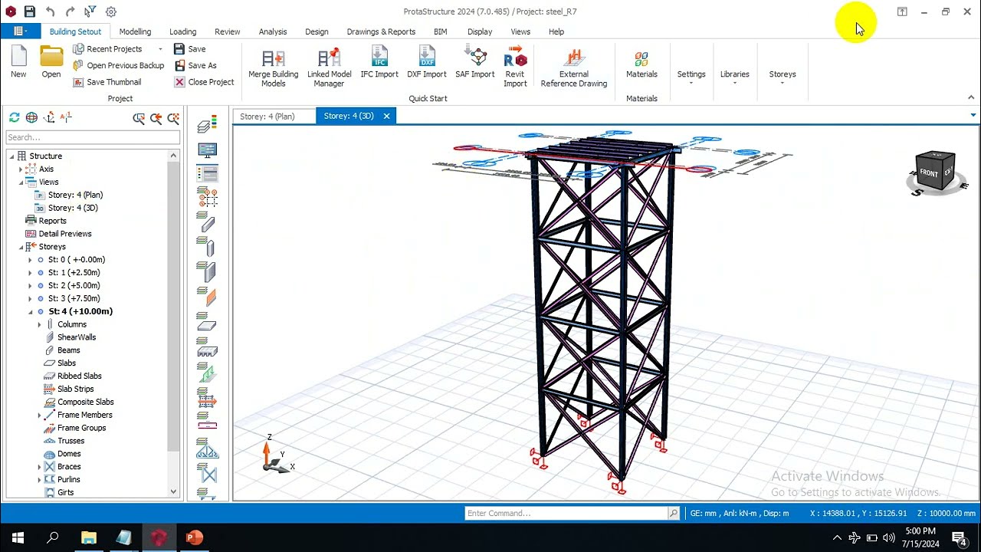Select Detail Previews in the tree
Image resolution: width=981 pixels, height=552 pixels.
[x=65, y=234]
